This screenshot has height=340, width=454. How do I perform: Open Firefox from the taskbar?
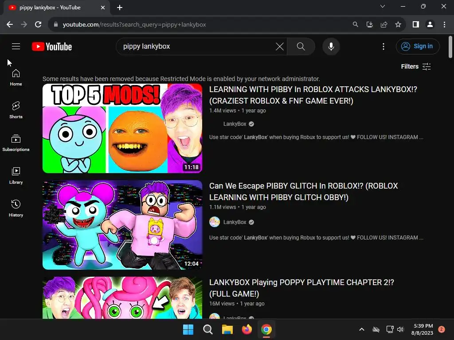247,329
